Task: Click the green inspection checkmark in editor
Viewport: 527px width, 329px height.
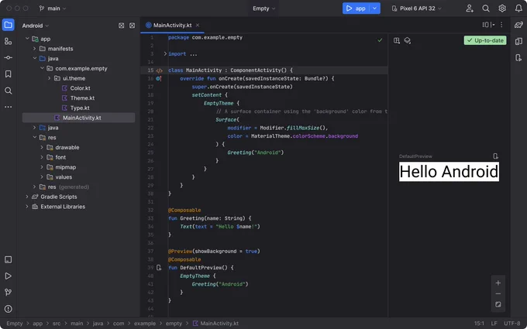Action: 380,40
